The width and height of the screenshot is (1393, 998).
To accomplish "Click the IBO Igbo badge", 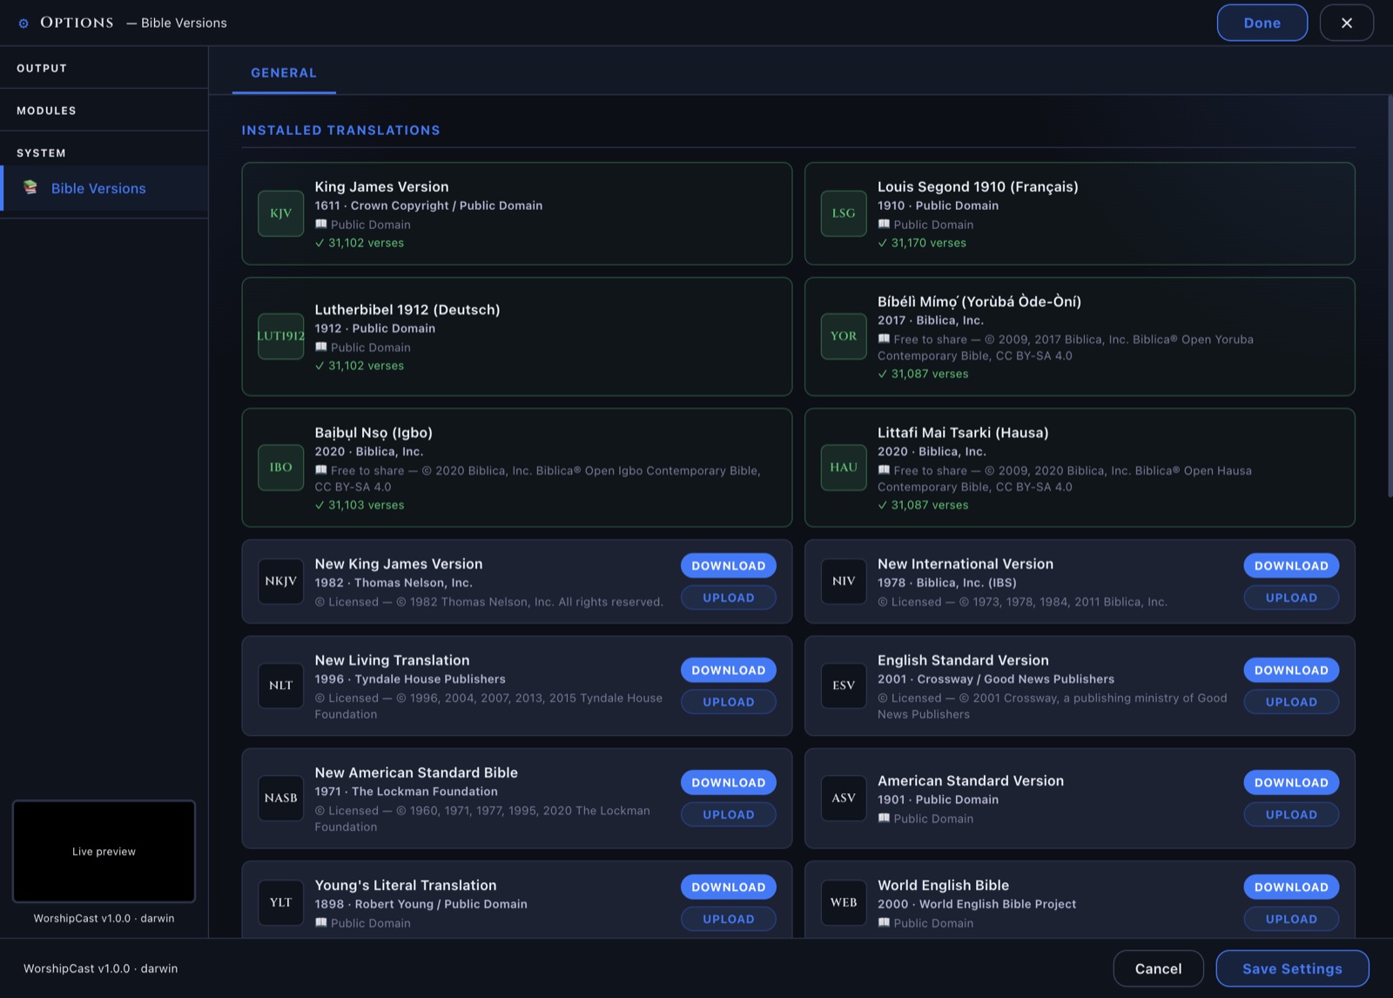I will point(280,468).
